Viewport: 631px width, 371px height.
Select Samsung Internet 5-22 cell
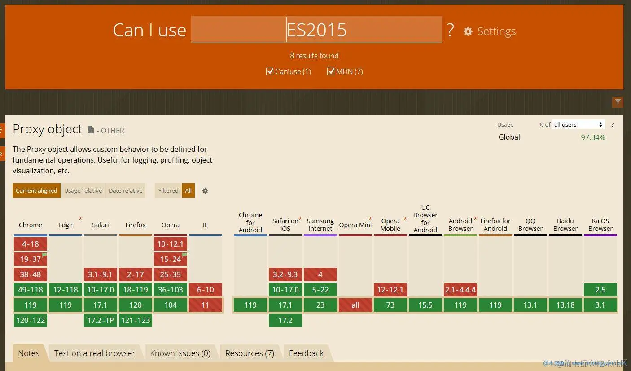tap(320, 290)
